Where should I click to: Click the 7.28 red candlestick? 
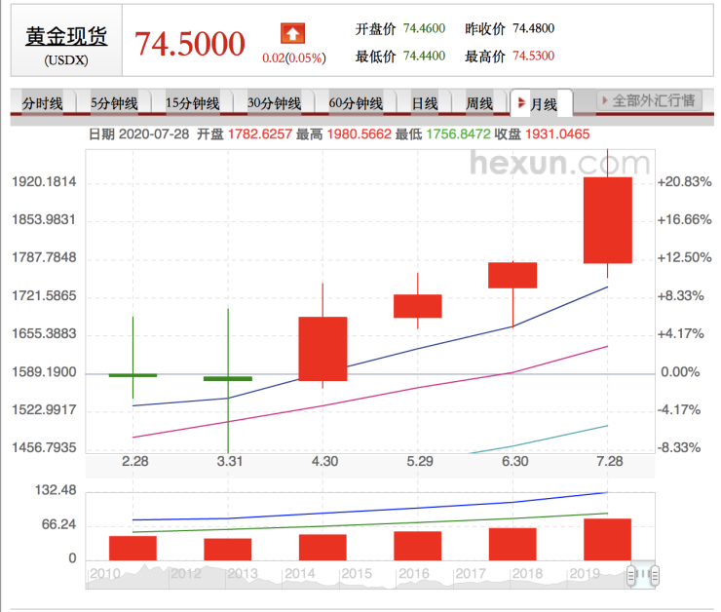[x=607, y=220]
